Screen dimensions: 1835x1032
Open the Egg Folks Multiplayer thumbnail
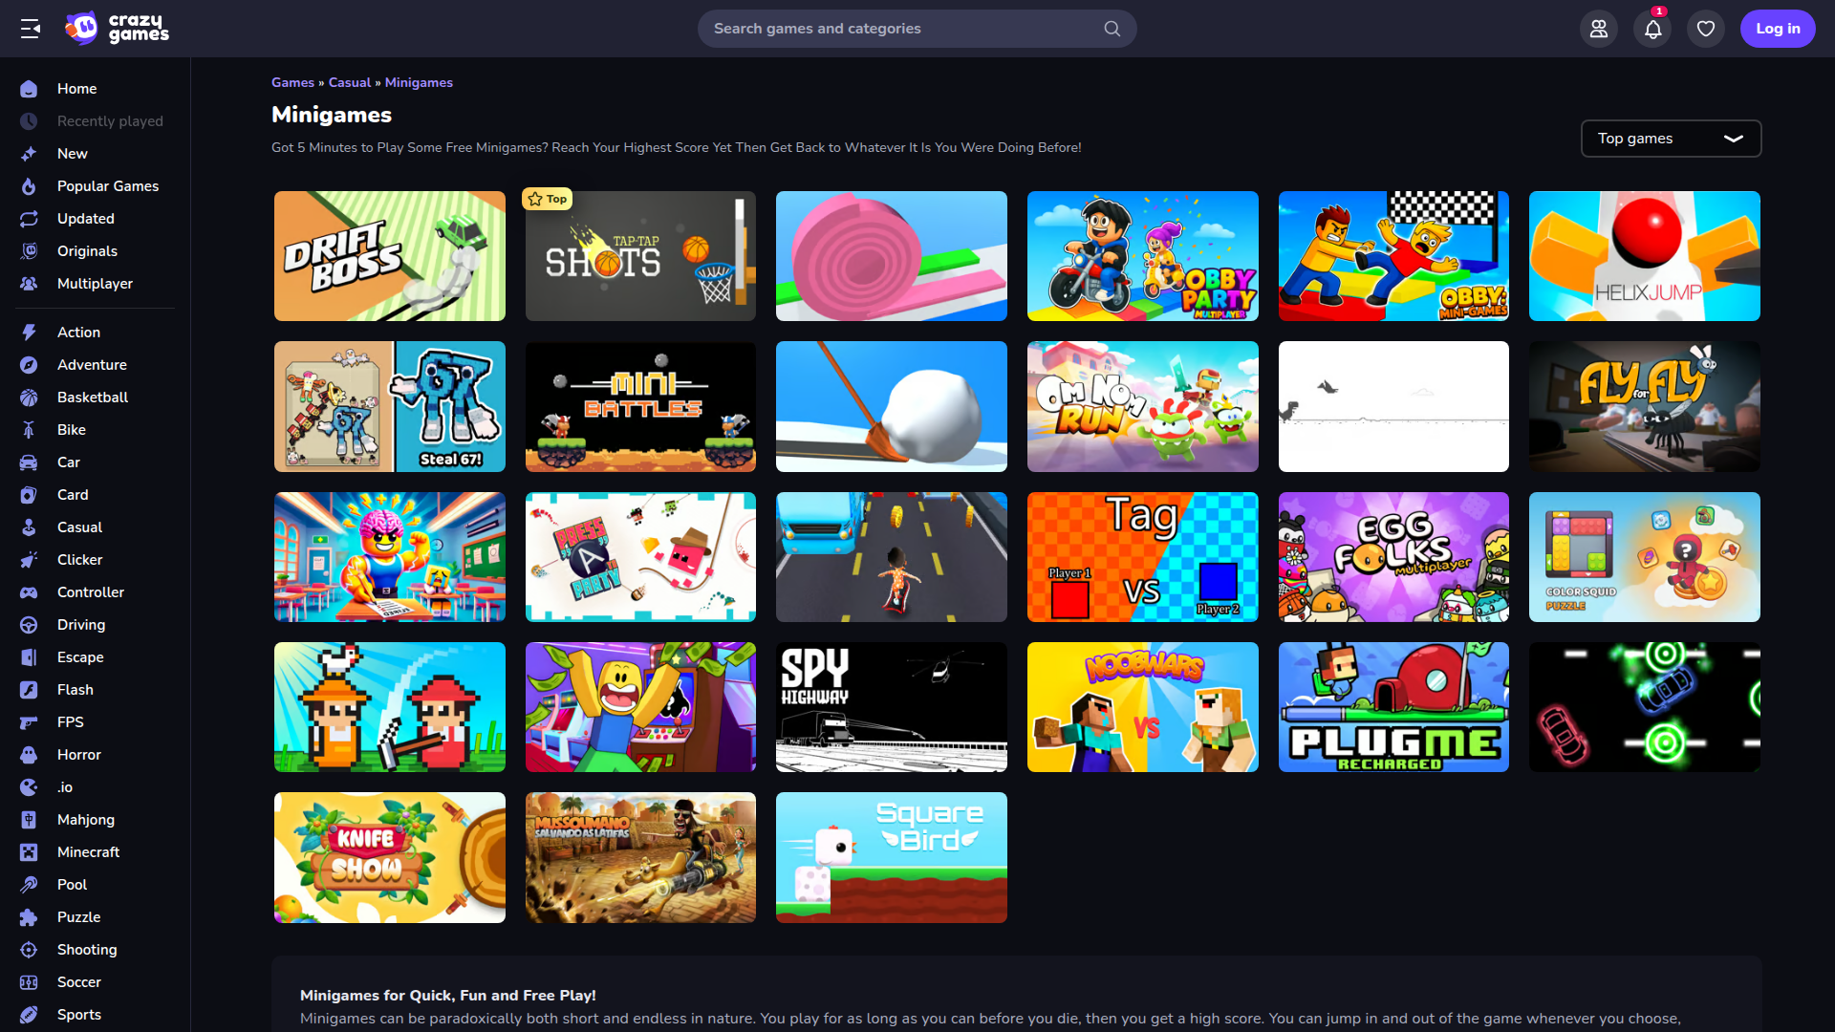point(1393,557)
